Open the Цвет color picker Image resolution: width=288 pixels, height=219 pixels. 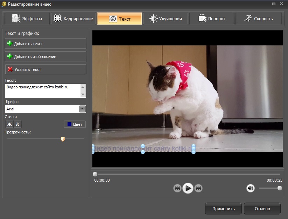coord(75,124)
